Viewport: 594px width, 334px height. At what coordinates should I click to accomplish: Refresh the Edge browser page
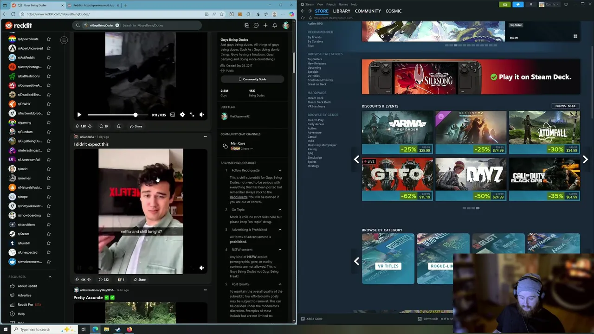[x=13, y=14]
